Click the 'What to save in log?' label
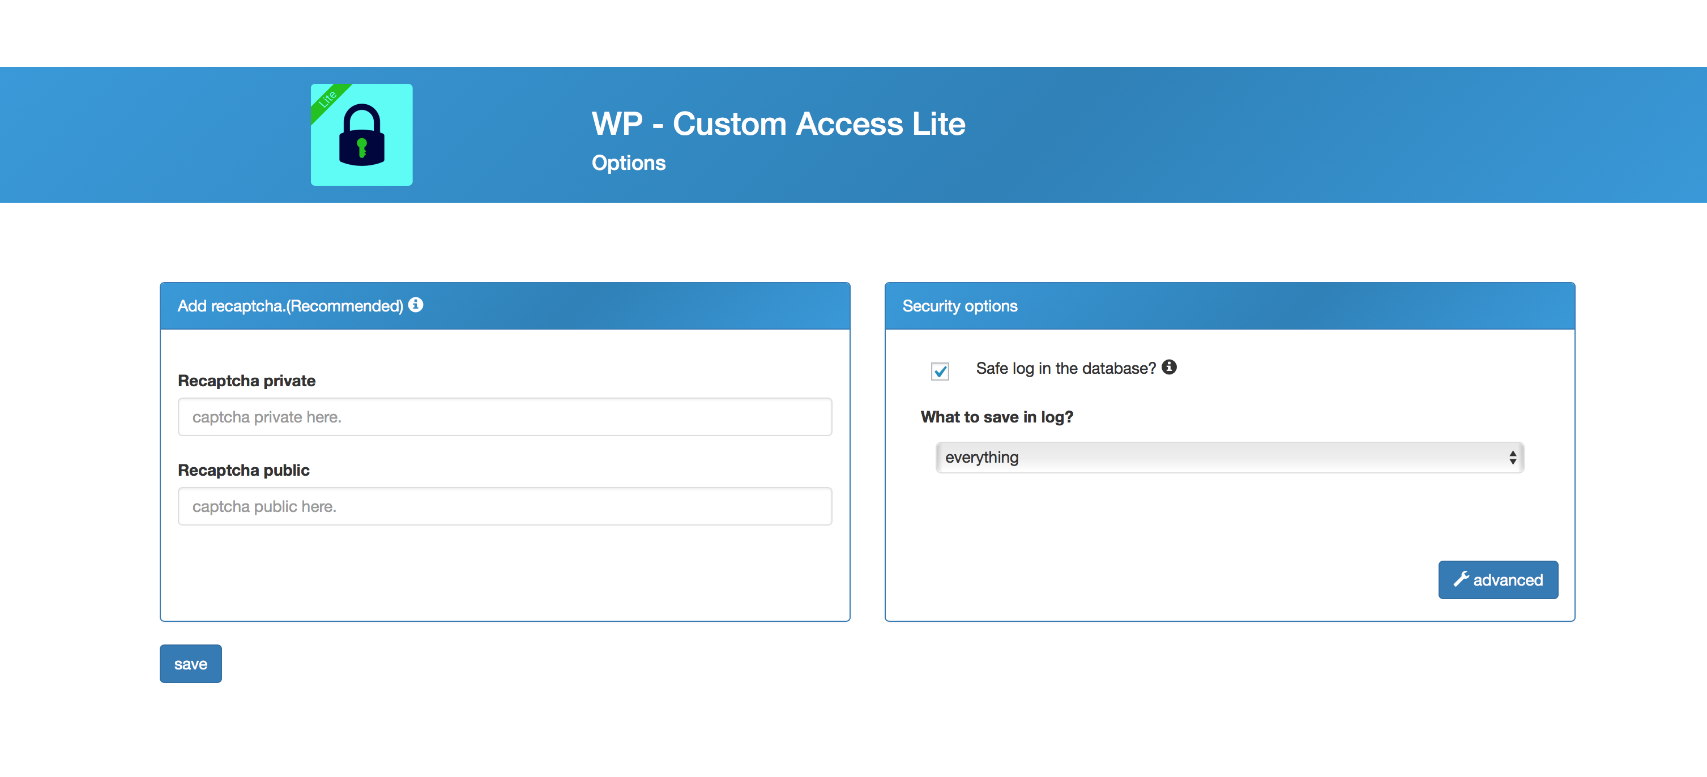 (997, 417)
